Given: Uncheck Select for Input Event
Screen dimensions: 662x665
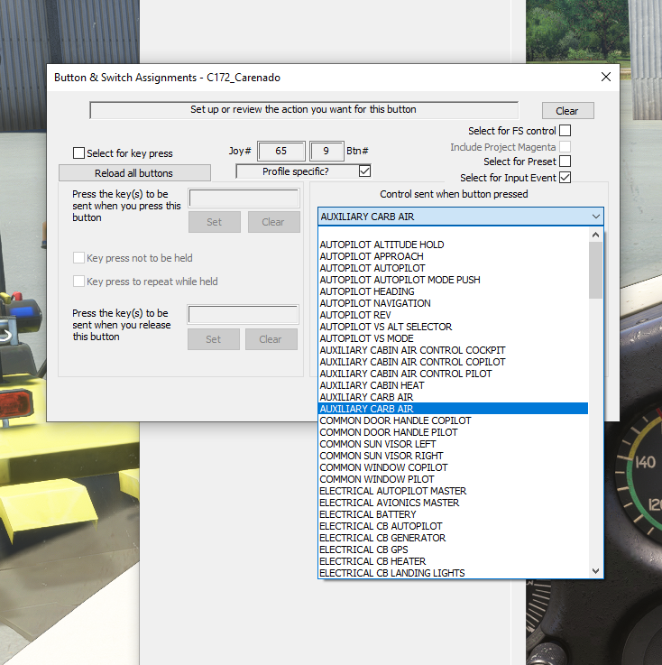Looking at the screenshot, I should [x=565, y=177].
